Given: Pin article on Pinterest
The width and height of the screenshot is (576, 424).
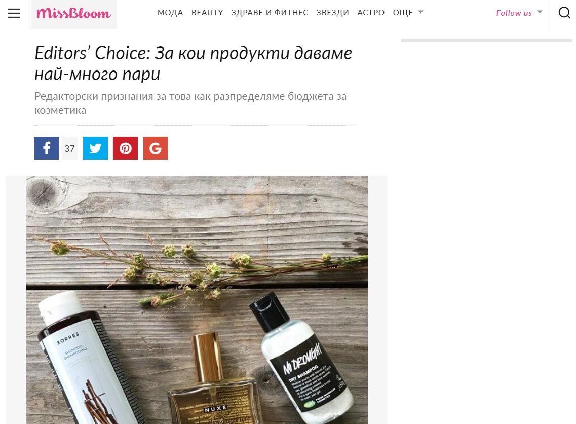Looking at the screenshot, I should (x=125, y=148).
